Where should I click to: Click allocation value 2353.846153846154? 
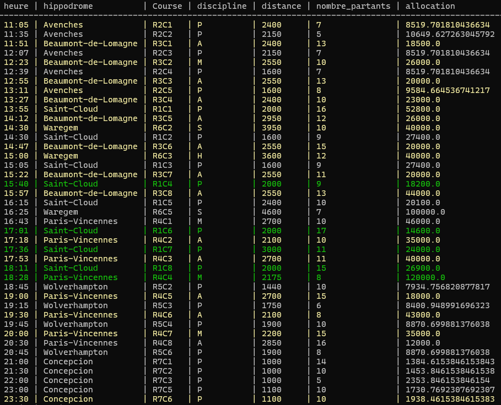point(448,380)
